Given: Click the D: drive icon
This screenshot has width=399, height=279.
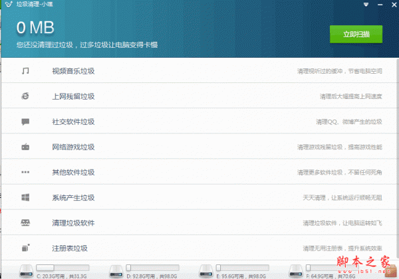Looking at the screenshot, I should coord(116,271).
